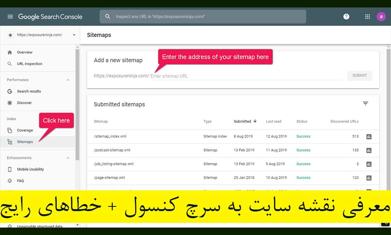Click '133' discovered URLs value
391x235 pixels.
pos(355,150)
